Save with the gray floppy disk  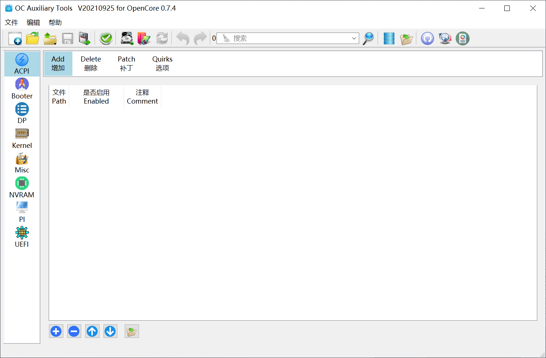[x=68, y=38]
